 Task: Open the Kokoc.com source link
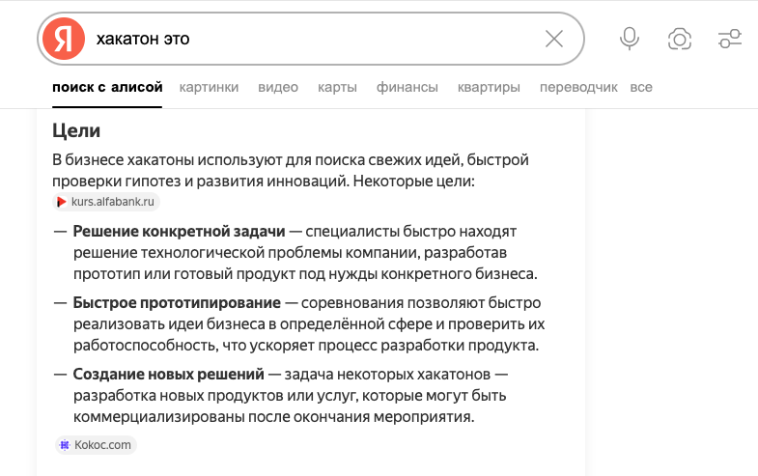click(102, 445)
